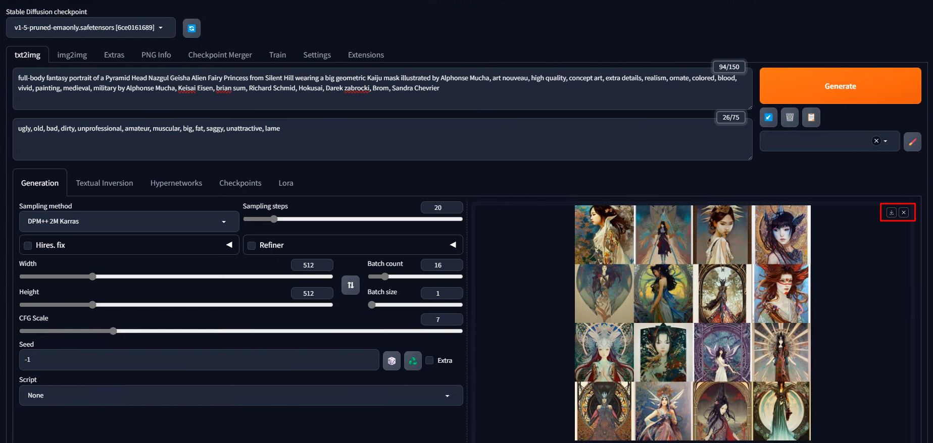
Task: Click the Batch count number box
Action: [x=441, y=265]
